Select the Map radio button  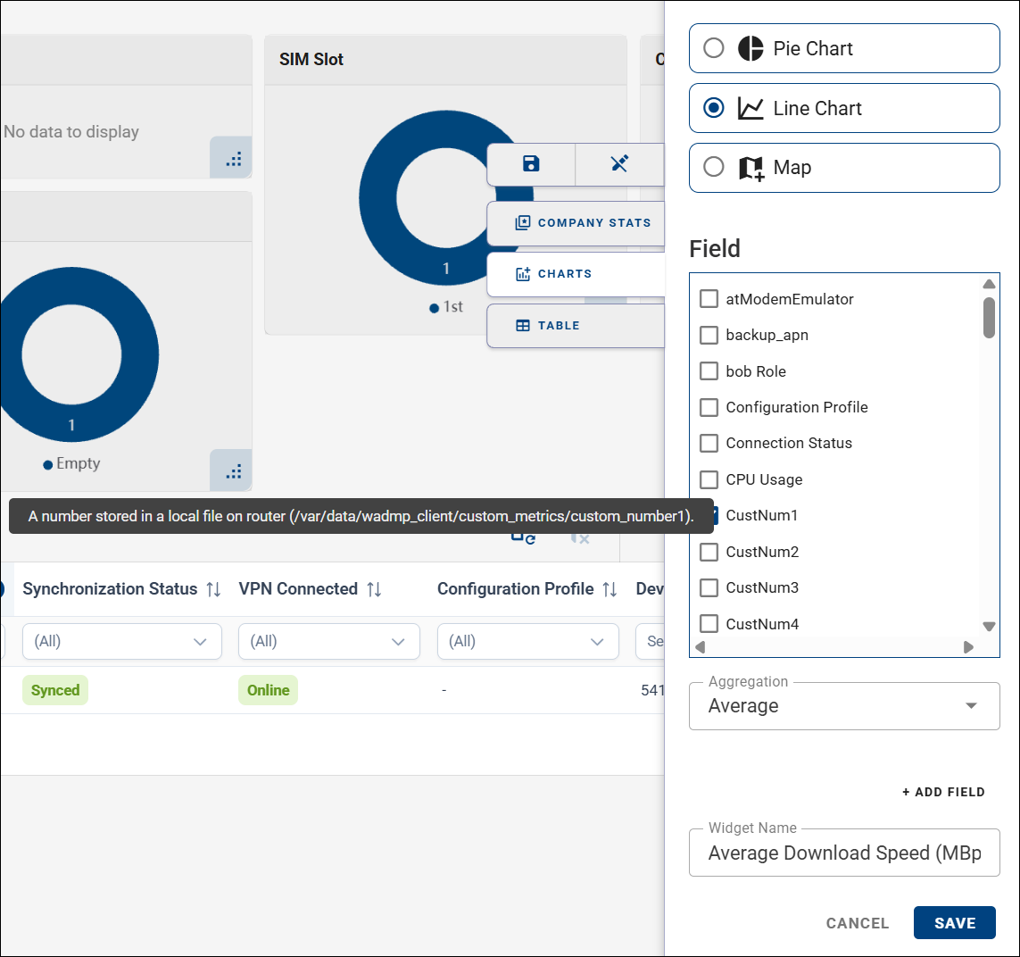click(x=714, y=167)
